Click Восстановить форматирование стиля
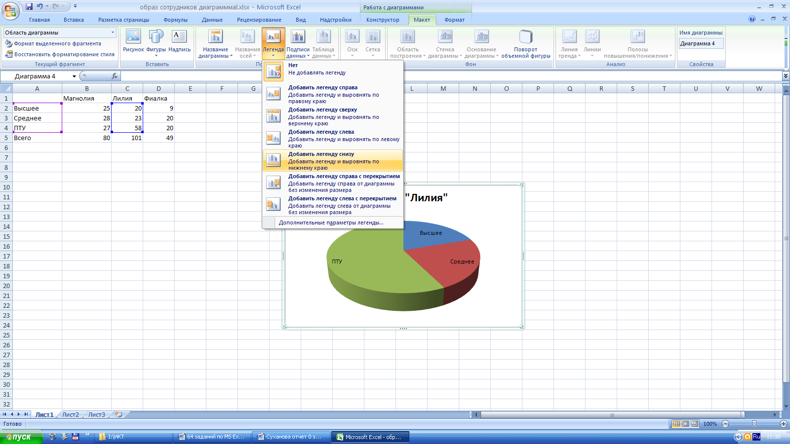790x444 pixels. (60, 54)
